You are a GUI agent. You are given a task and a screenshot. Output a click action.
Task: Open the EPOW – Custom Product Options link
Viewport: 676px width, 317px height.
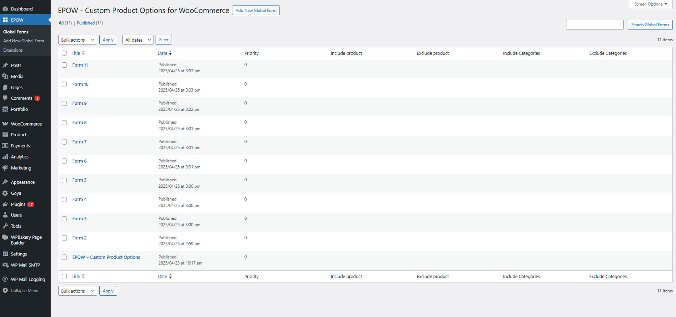click(x=106, y=257)
